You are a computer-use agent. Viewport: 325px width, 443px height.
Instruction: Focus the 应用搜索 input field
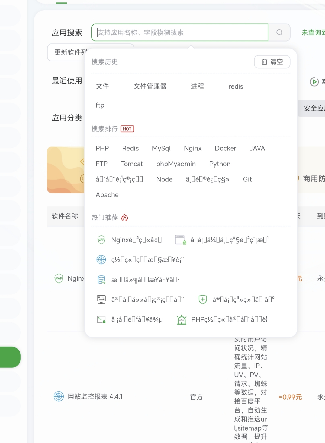(x=180, y=33)
